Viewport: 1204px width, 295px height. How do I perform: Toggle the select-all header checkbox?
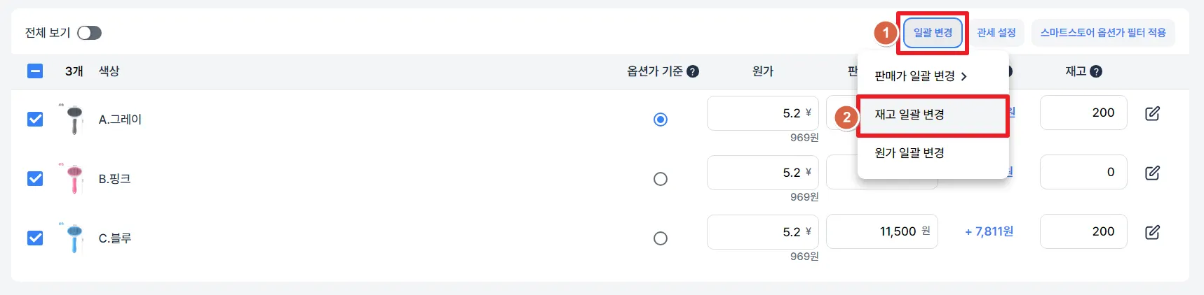[35, 71]
